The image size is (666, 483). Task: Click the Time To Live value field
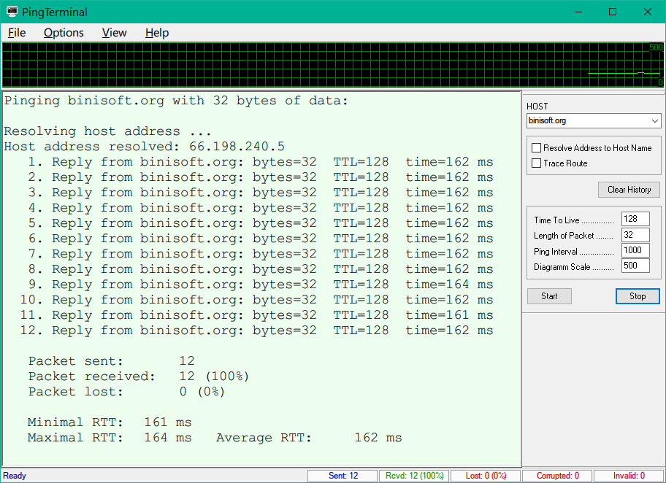point(635,219)
